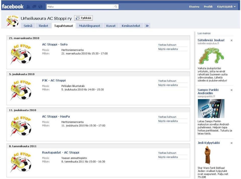Open the Kuvat tab
The height and width of the screenshot is (179, 241).
click(111, 26)
